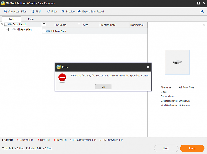Click share icon at toolbar right end
The height and width of the screenshot is (154, 207).
coord(202,12)
